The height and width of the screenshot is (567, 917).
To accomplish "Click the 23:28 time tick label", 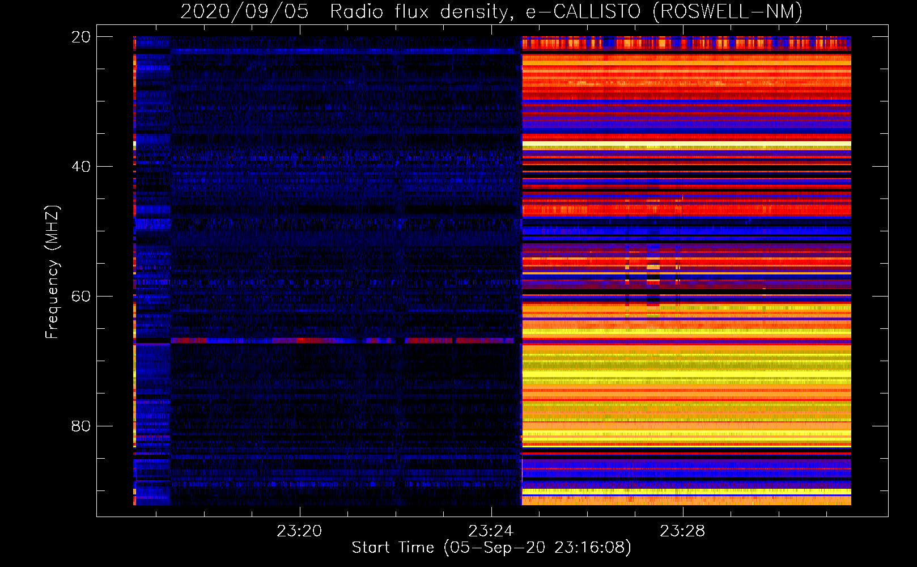I will [682, 531].
